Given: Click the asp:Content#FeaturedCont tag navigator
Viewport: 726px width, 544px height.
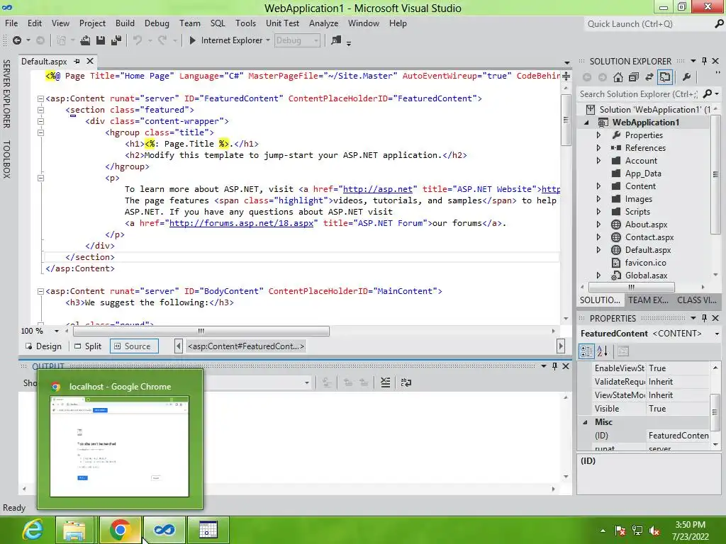Looking at the screenshot, I should click(x=245, y=346).
